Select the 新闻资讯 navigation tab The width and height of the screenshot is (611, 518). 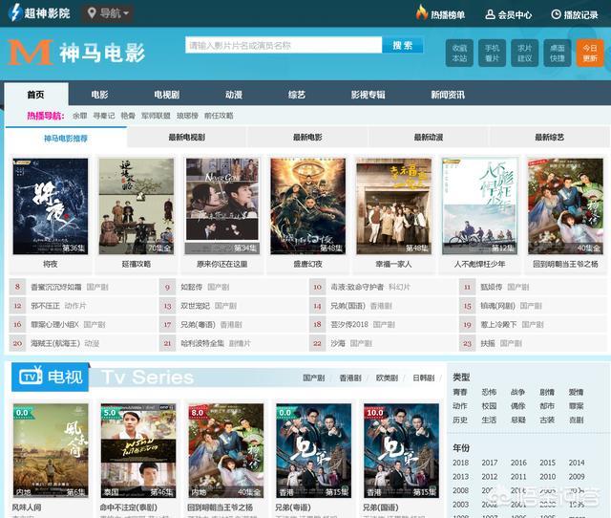point(448,95)
